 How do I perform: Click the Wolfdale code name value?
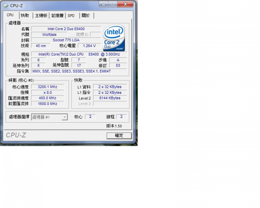(x=50, y=35)
